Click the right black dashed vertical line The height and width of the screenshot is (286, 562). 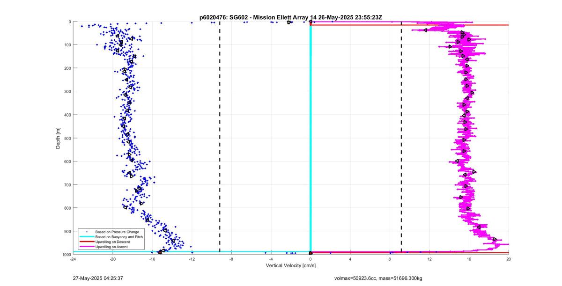tap(401, 138)
